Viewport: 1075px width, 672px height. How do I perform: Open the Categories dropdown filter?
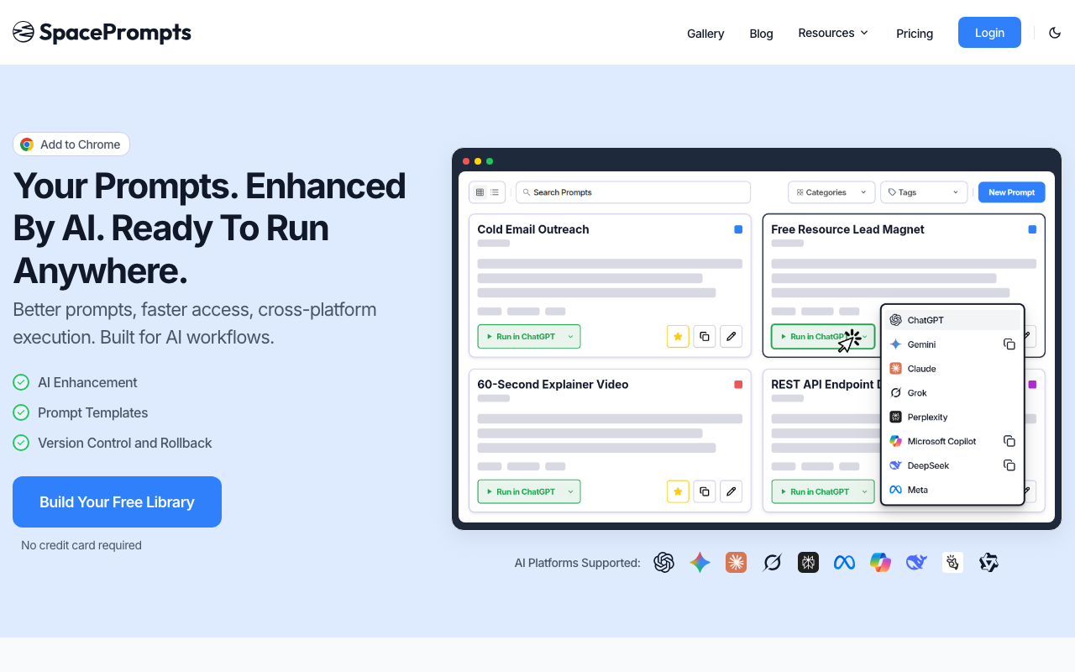tap(831, 192)
